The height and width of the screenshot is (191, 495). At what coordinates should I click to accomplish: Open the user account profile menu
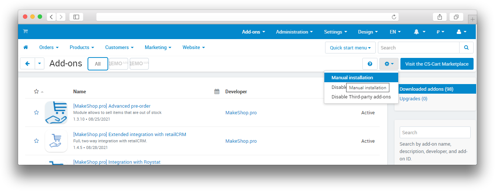[461, 32]
